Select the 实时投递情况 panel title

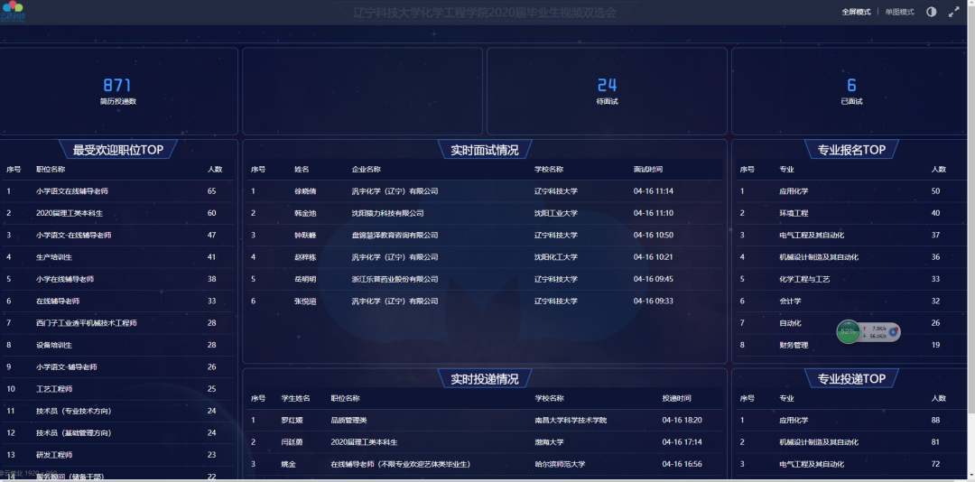pos(485,379)
